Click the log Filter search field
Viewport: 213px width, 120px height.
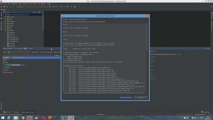pyautogui.click(x=19, y=52)
